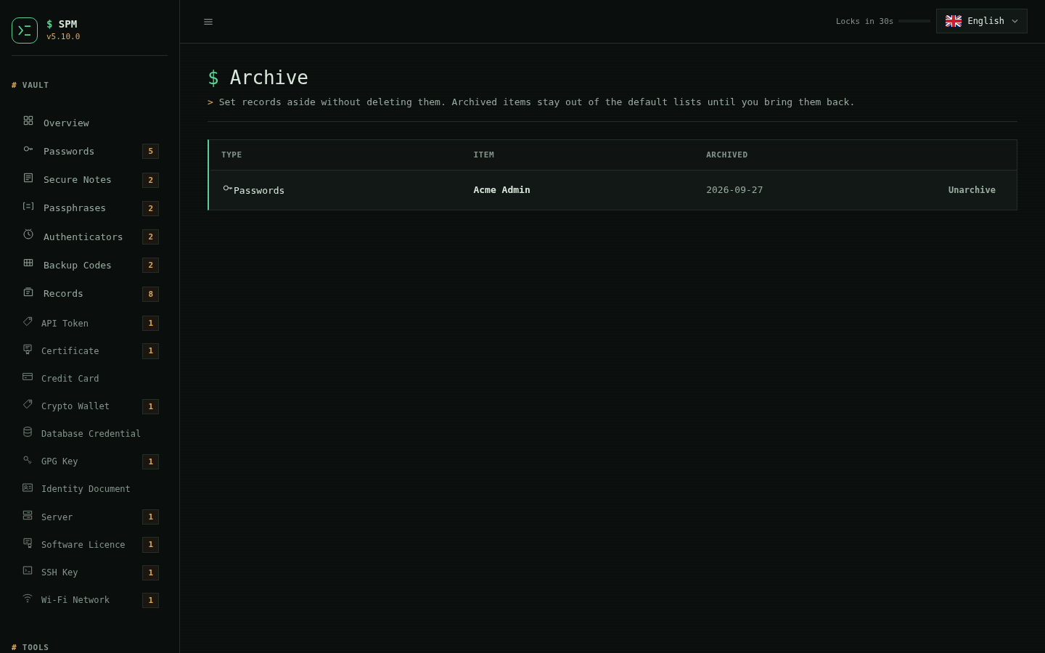Open Secure Notes section
This screenshot has height=653, width=1045.
(x=90, y=179)
